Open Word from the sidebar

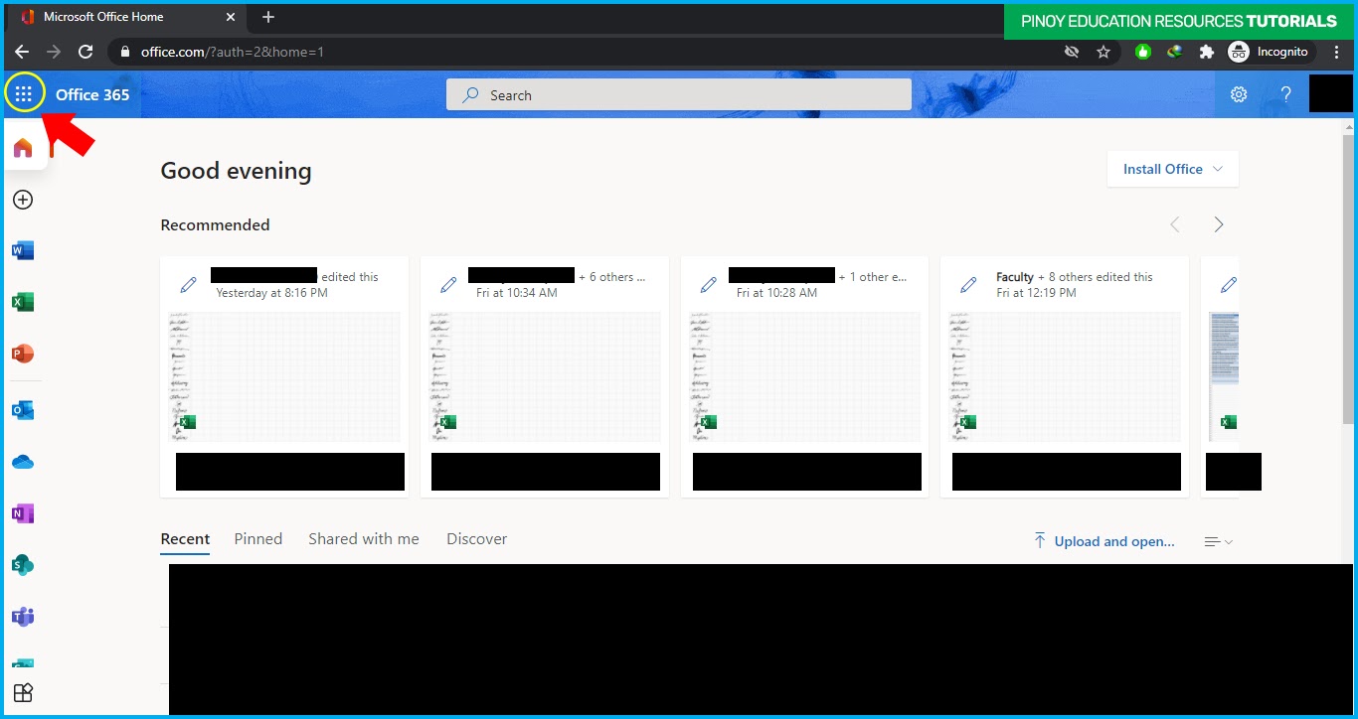[23, 251]
